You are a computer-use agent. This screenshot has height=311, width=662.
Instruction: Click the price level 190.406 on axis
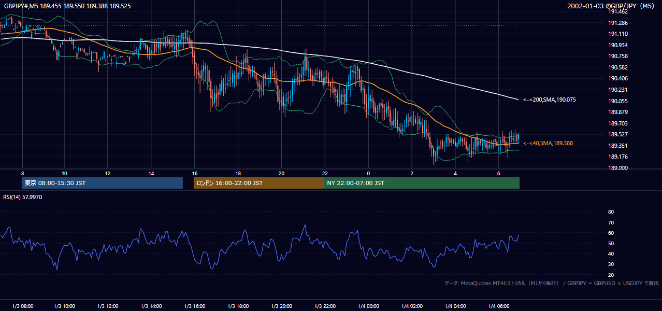pyautogui.click(x=618, y=78)
